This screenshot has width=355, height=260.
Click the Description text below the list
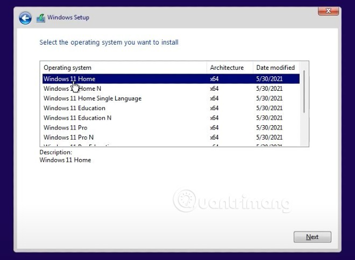click(65, 160)
